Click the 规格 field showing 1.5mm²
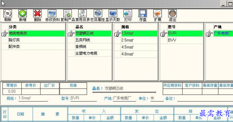The width and height of the screenshot is (233, 122). [x=33, y=98]
